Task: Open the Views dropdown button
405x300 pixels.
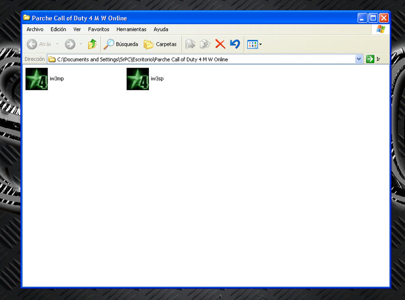Action: pos(254,45)
